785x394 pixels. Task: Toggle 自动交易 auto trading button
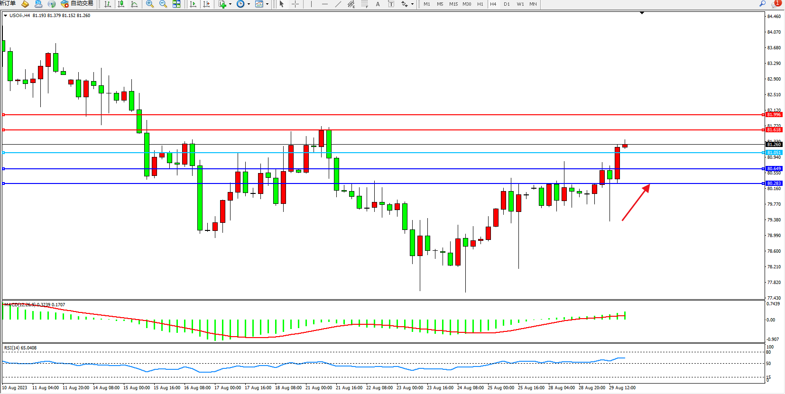77,4
